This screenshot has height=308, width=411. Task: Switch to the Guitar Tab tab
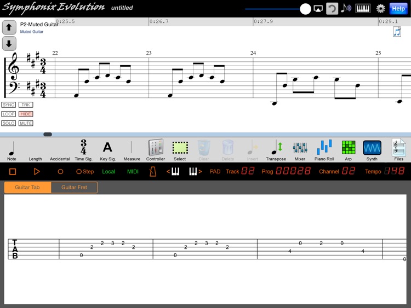tap(27, 187)
